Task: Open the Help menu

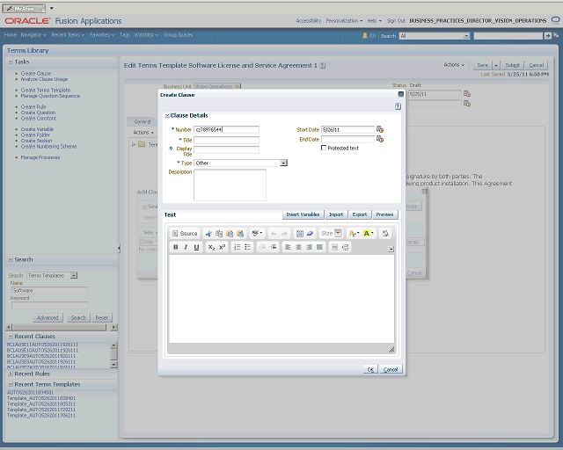Action: [x=374, y=21]
